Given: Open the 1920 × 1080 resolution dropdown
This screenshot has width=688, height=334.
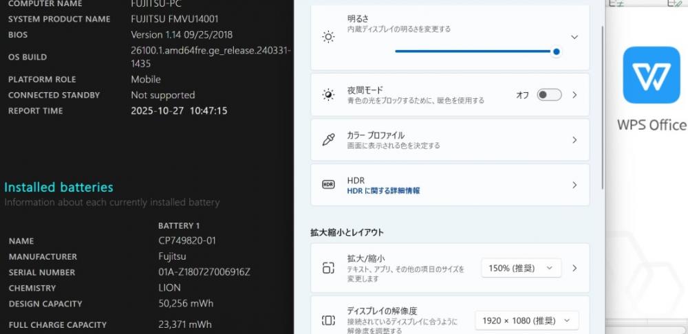Looking at the screenshot, I should point(526,320).
